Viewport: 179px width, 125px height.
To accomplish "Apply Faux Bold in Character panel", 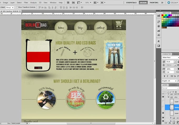I will 164,76.
